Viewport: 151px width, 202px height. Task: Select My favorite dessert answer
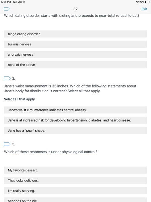[75, 170]
